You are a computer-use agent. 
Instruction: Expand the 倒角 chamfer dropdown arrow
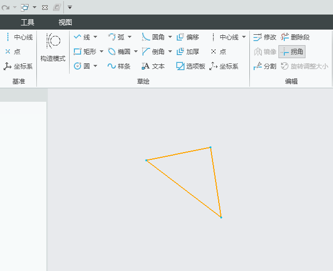[170, 51]
